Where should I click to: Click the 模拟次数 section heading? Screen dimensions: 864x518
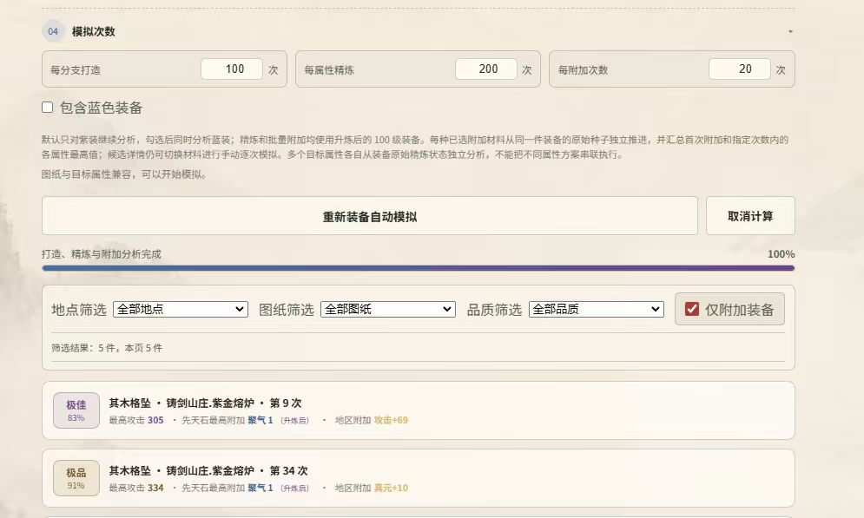pyautogui.click(x=94, y=31)
